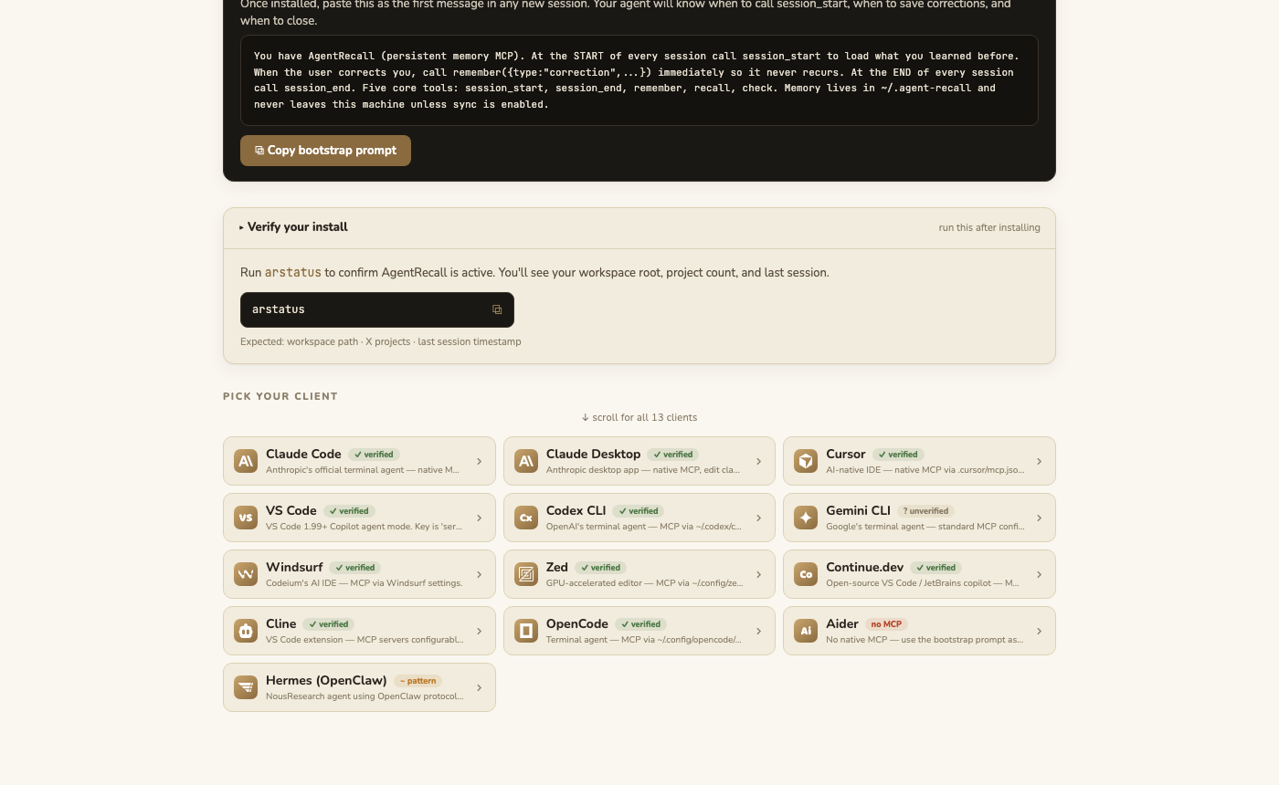Open Cursor card chevron
Image resolution: width=1279 pixels, height=785 pixels.
click(x=1039, y=462)
